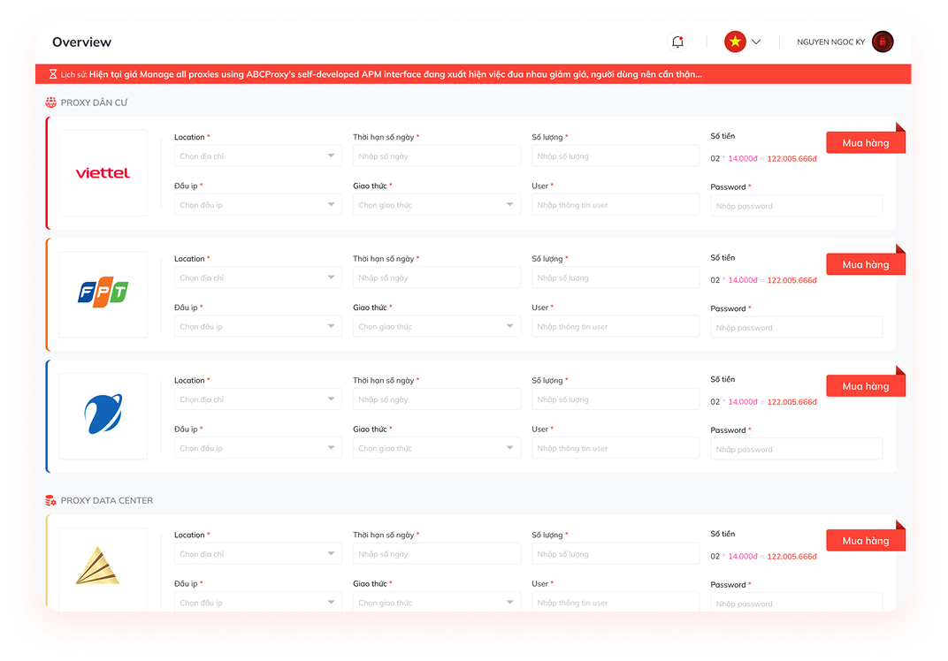Open the notification bell icon
948x661 pixels.
pyautogui.click(x=677, y=42)
